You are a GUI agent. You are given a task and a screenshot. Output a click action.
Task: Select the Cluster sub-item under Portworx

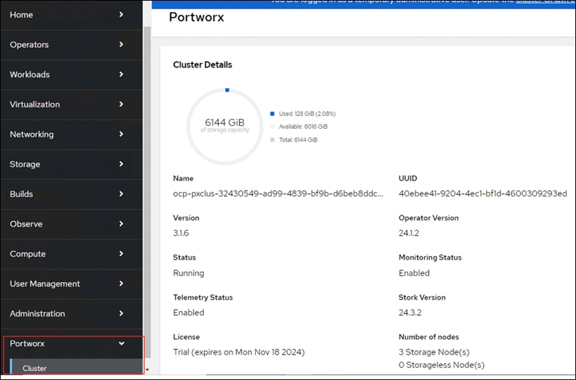pyautogui.click(x=77, y=367)
